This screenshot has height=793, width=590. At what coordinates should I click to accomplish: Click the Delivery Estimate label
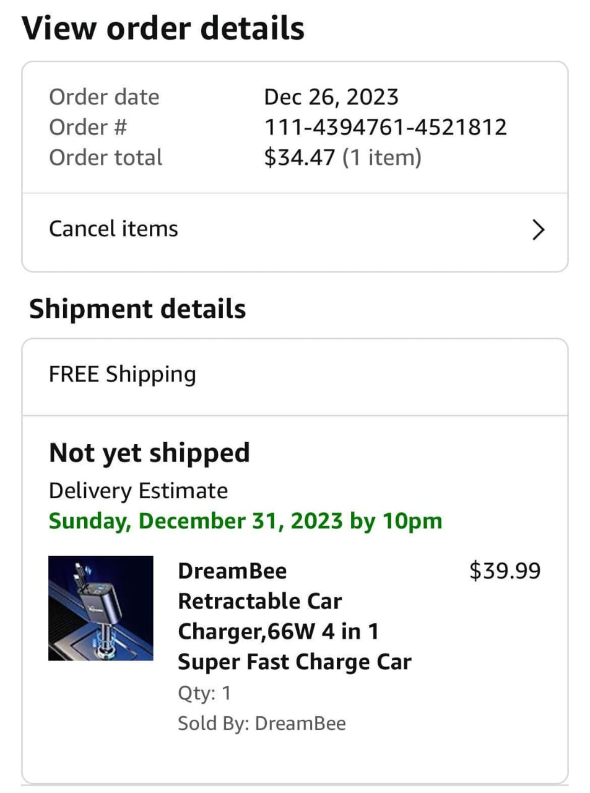point(138,491)
